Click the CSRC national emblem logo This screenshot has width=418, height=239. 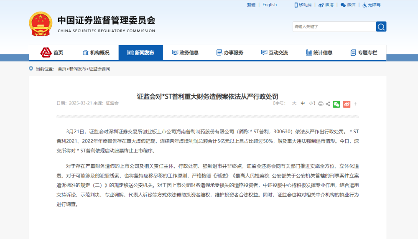41,24
